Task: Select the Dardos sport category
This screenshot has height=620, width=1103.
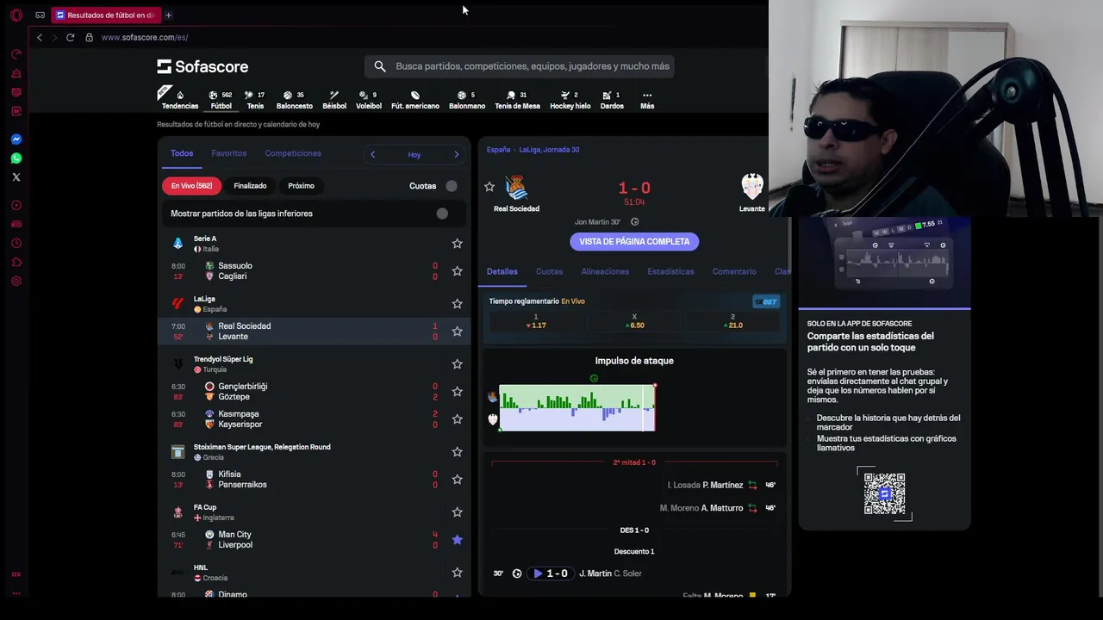Action: click(x=612, y=100)
